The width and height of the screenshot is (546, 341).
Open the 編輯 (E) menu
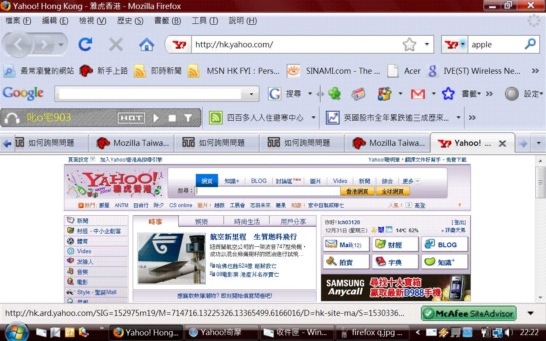[x=55, y=20]
